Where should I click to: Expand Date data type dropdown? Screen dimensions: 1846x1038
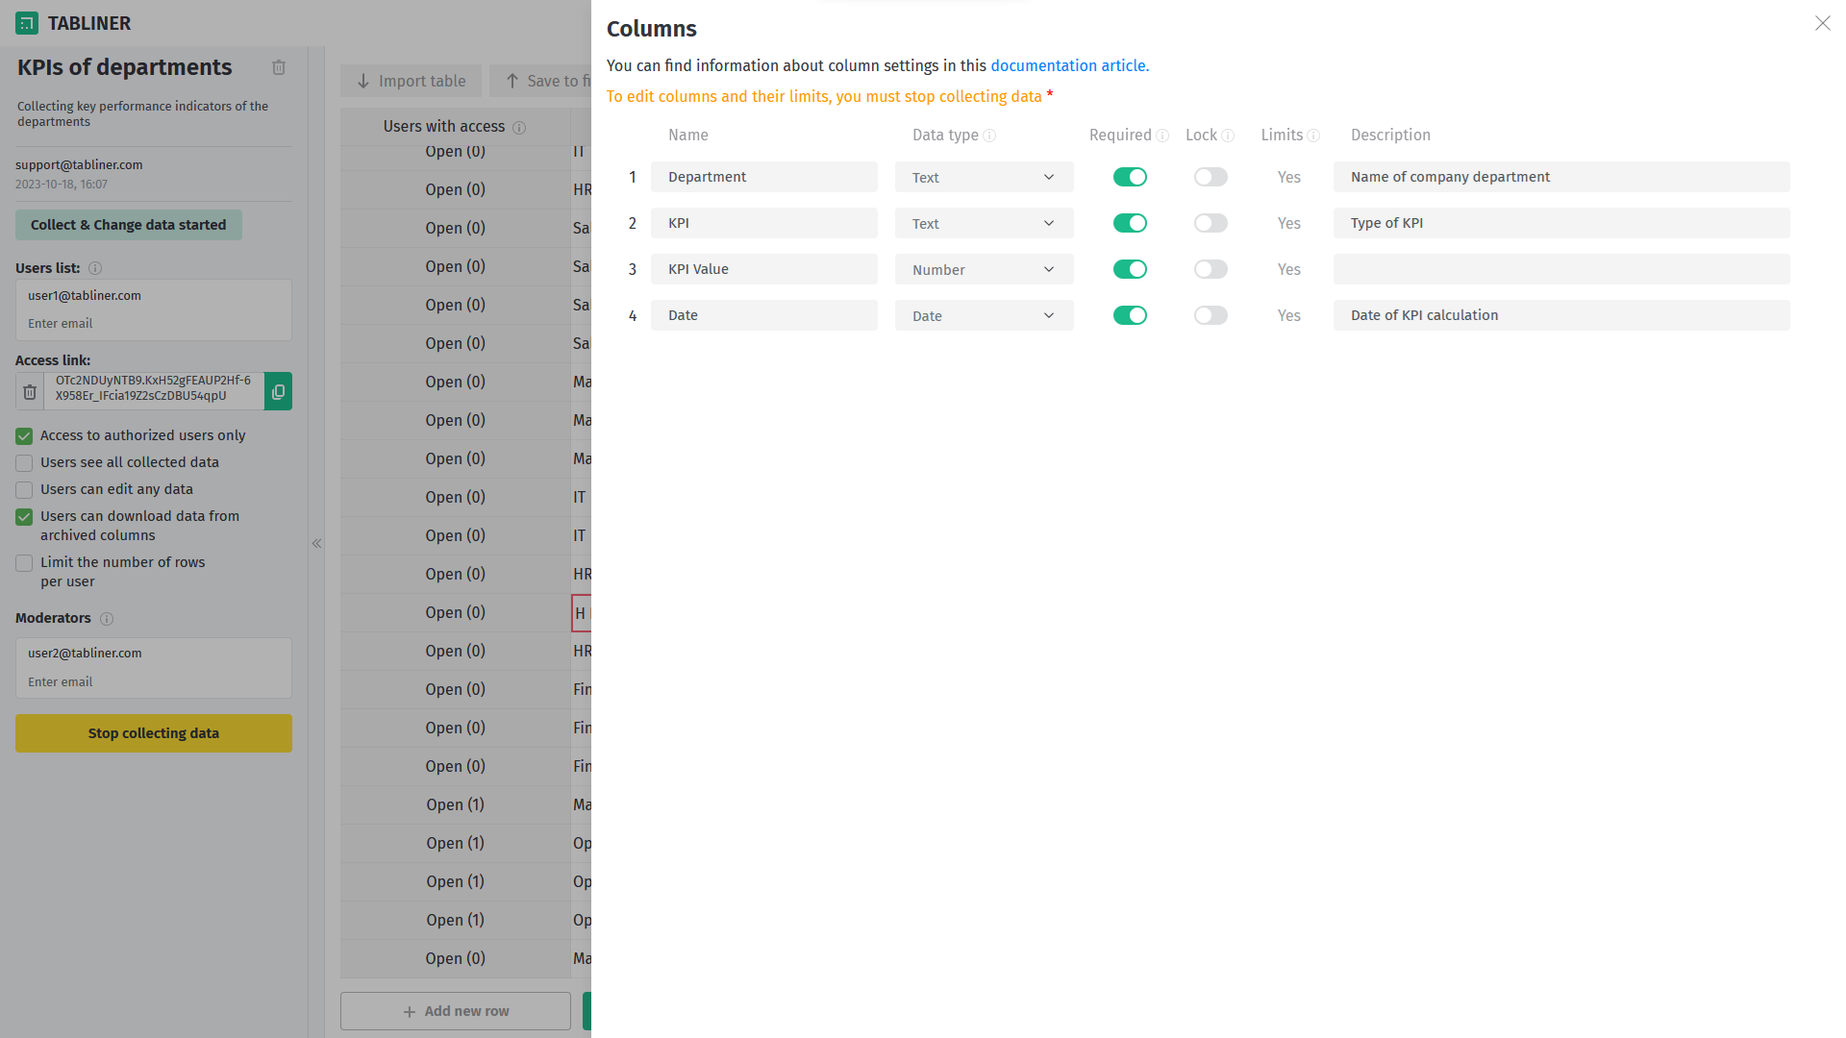tap(984, 315)
